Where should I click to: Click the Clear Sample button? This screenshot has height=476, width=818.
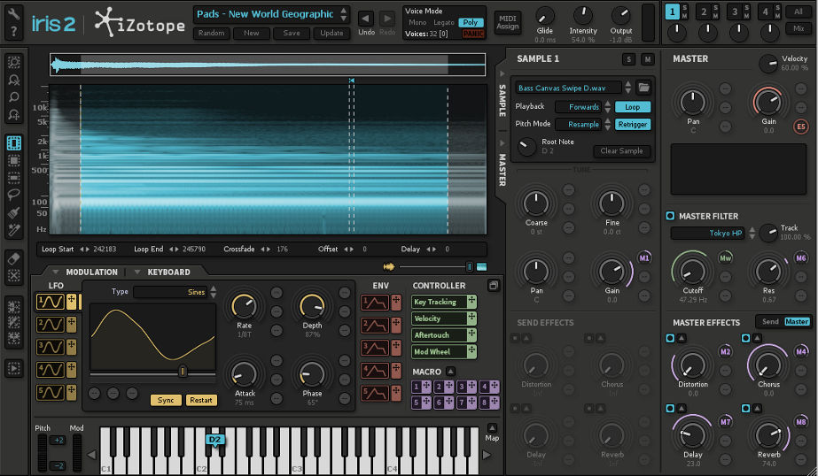pos(621,151)
